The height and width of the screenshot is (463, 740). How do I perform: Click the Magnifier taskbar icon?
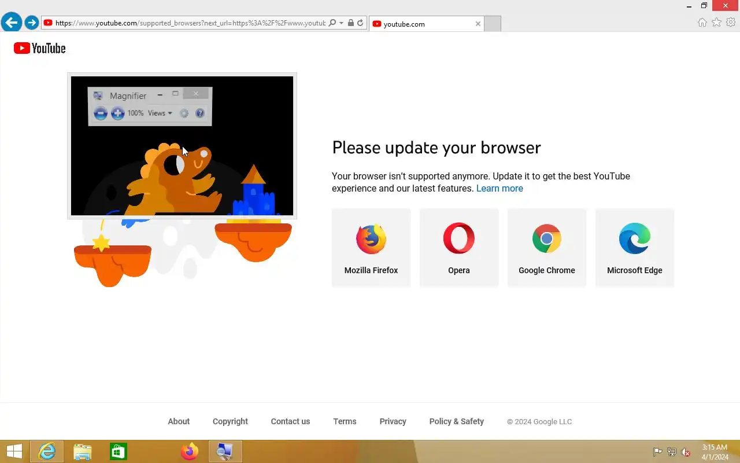tap(225, 451)
